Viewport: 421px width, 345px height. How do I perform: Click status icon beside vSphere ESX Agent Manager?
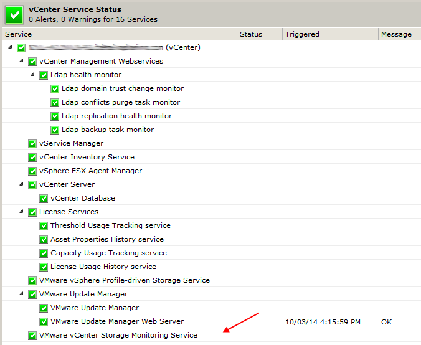point(32,171)
